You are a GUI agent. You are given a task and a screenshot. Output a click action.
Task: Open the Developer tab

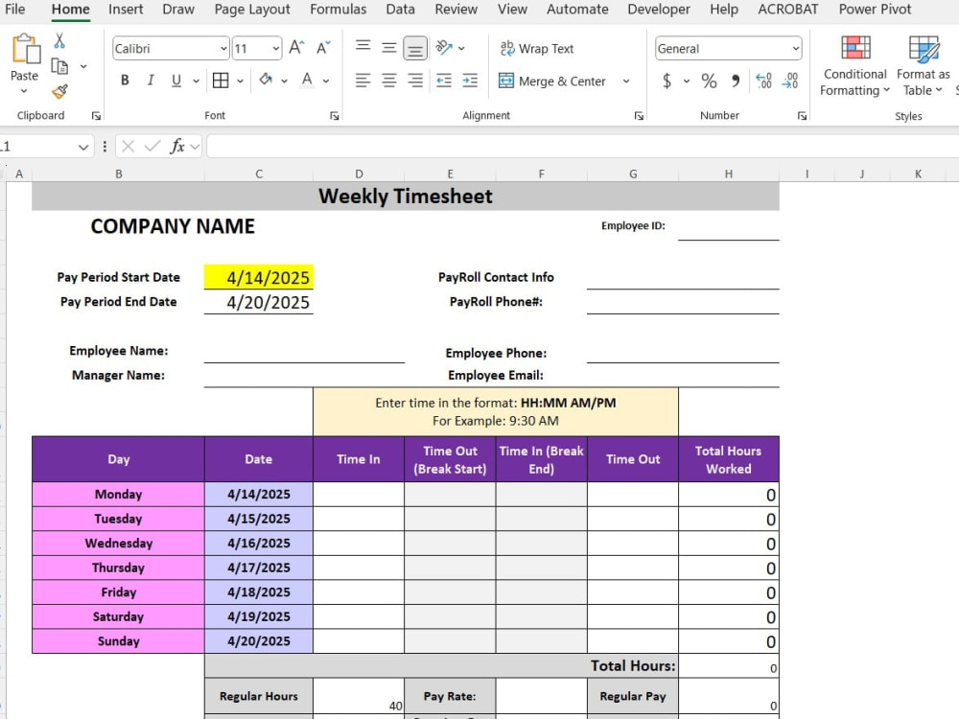pos(659,10)
